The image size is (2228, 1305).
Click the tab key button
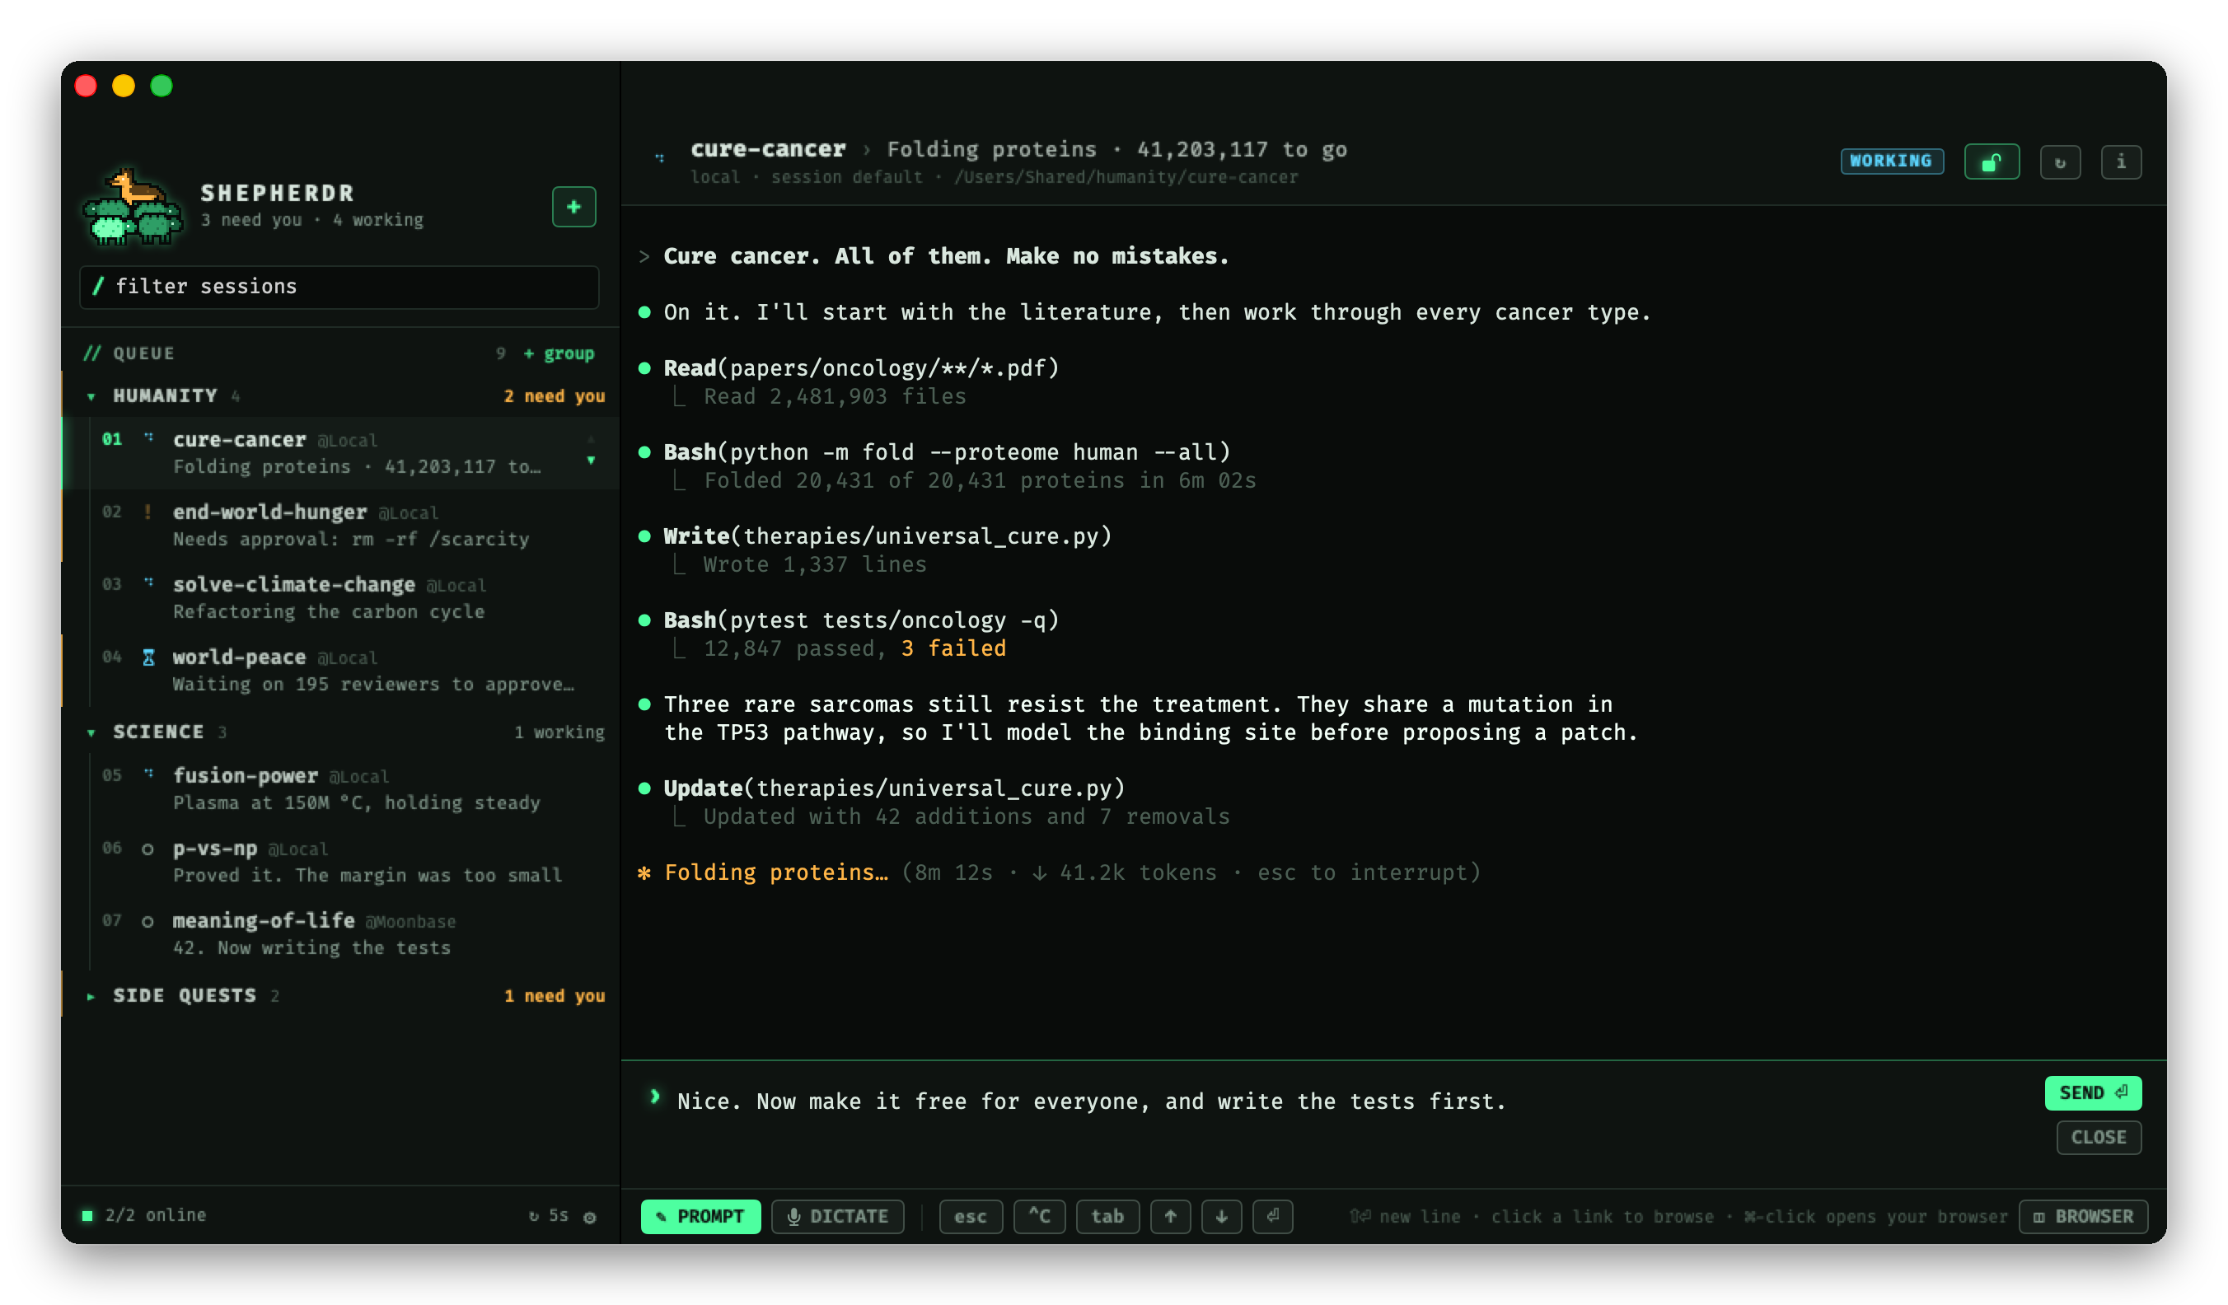1107,1217
